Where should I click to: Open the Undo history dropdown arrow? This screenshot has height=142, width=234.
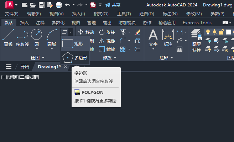74,5
